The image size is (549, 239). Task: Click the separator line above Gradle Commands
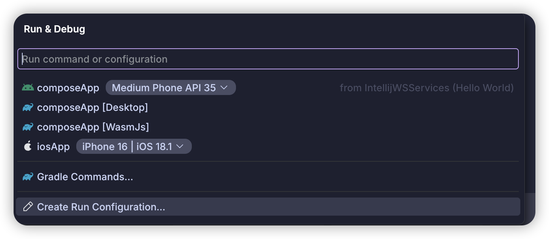(x=268, y=162)
